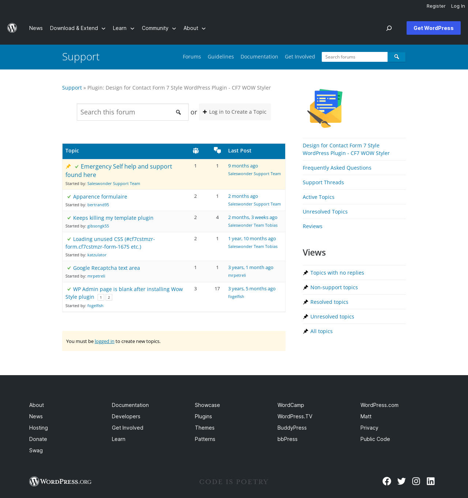This screenshot has height=498, width=468.
Task: Click the Get WordPress button
Action: [x=434, y=28]
